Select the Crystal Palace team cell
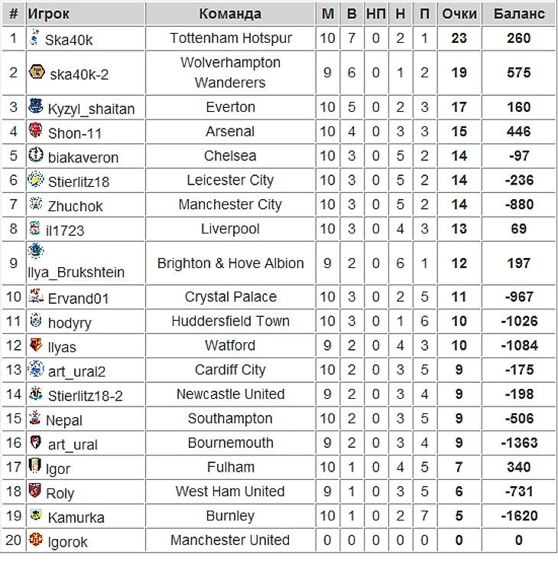This screenshot has height=568, width=558. pos(230,297)
